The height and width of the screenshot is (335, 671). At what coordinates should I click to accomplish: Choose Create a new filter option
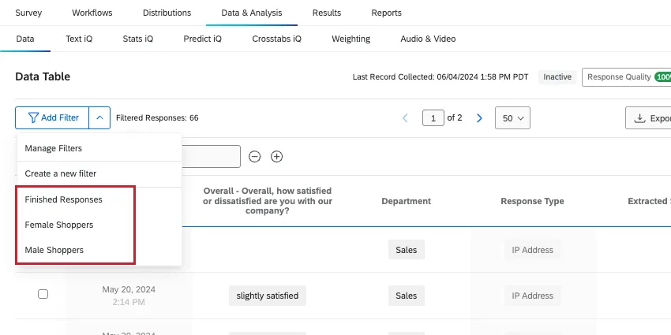61,173
